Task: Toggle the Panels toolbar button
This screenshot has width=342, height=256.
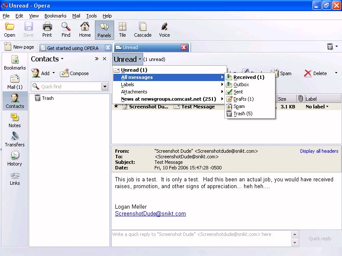Action: click(104, 30)
